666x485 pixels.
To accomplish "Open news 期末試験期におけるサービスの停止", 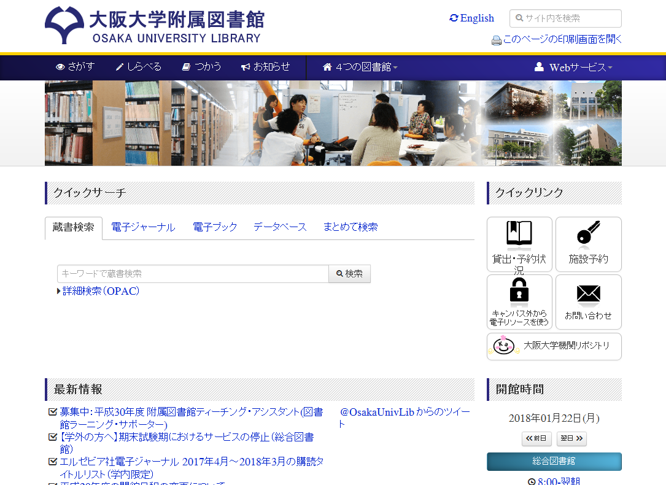I will point(187,443).
